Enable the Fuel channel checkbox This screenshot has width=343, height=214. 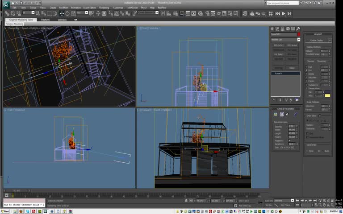(x=307, y=67)
